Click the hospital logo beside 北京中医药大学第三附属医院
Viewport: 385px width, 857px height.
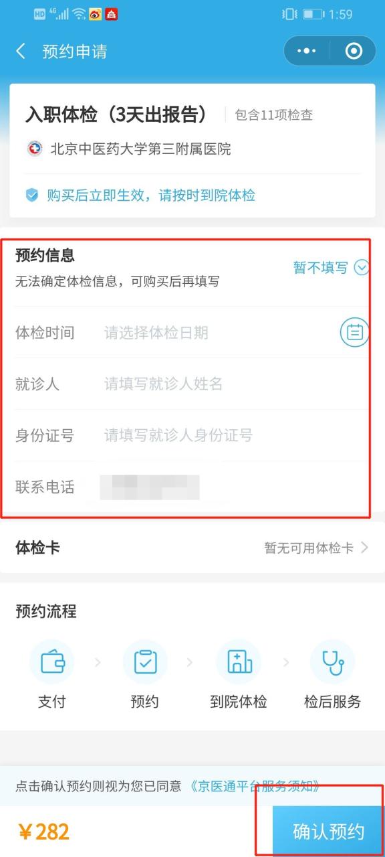pyautogui.click(x=34, y=149)
